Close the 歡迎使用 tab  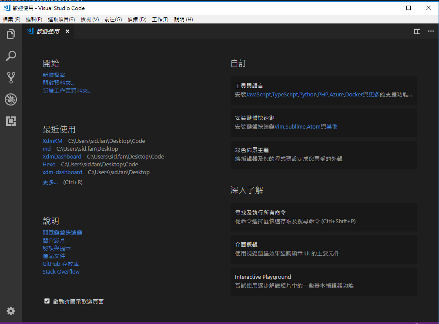[x=67, y=31]
